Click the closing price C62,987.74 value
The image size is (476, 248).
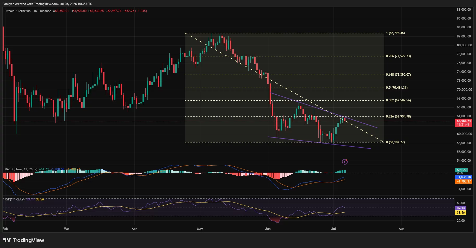pyautogui.click(x=113, y=11)
